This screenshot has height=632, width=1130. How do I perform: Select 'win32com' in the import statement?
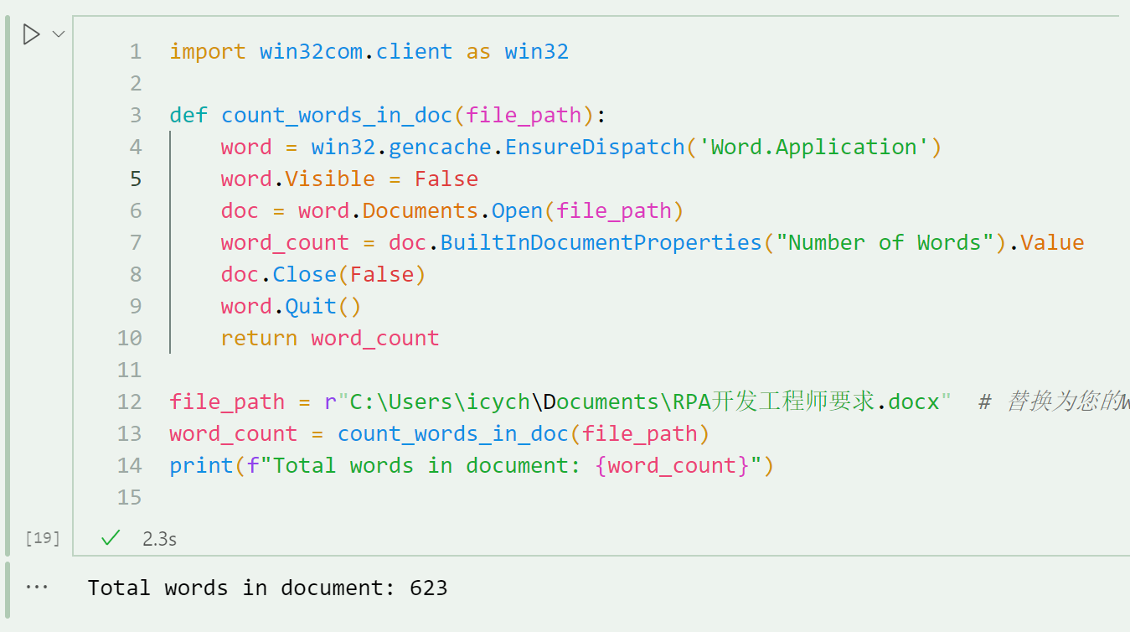point(311,52)
